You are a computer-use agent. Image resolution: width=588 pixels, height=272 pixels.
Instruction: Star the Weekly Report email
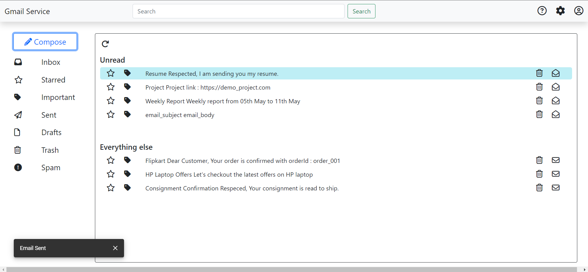(x=111, y=101)
